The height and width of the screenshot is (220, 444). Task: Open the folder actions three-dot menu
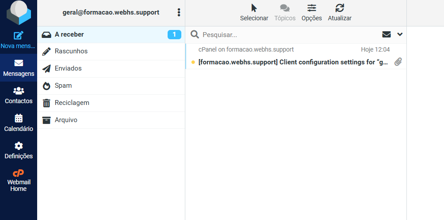[179, 12]
